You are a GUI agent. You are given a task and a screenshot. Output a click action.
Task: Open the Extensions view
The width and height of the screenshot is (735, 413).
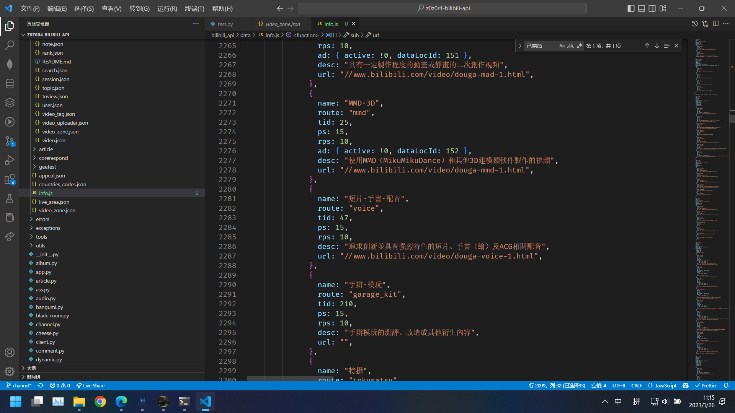(x=10, y=179)
